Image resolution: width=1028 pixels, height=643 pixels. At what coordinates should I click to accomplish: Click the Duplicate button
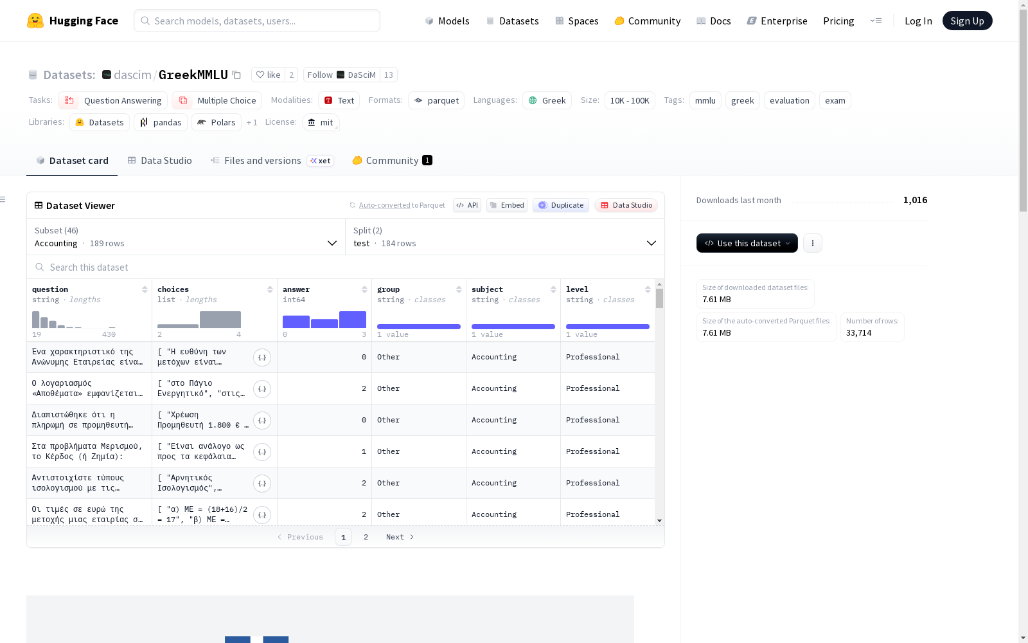pos(561,205)
